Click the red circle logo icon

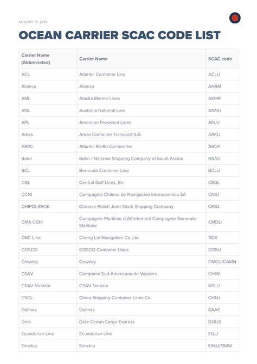coord(235,18)
